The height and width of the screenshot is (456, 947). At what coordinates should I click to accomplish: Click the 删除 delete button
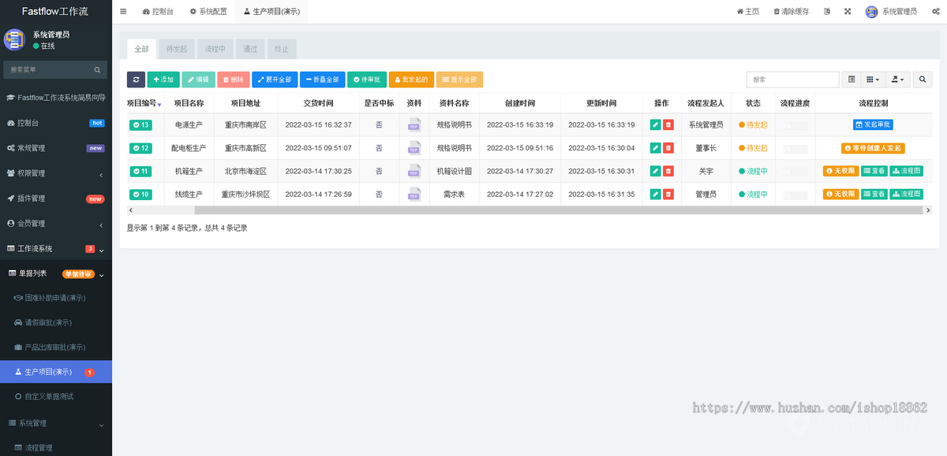[234, 79]
